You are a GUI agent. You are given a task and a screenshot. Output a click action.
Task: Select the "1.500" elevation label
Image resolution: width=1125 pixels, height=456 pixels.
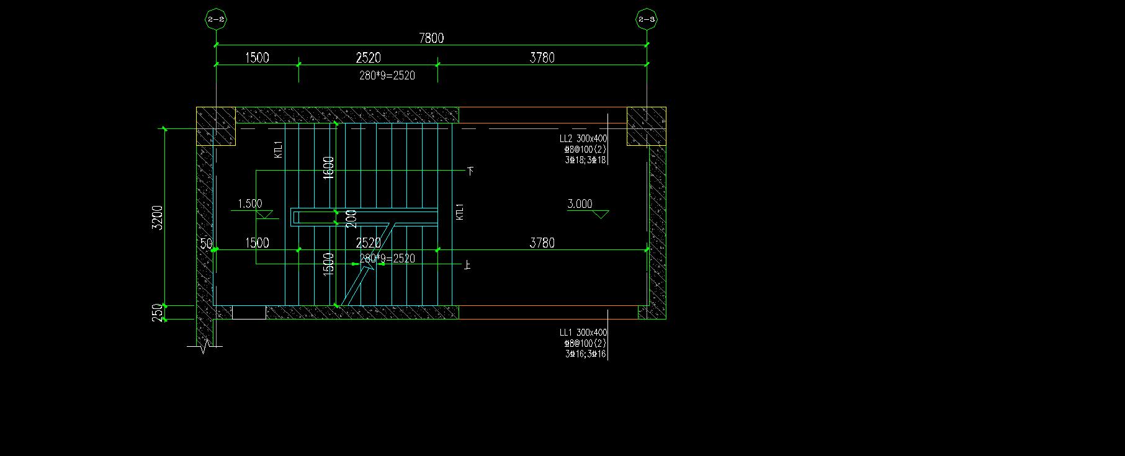(250, 203)
